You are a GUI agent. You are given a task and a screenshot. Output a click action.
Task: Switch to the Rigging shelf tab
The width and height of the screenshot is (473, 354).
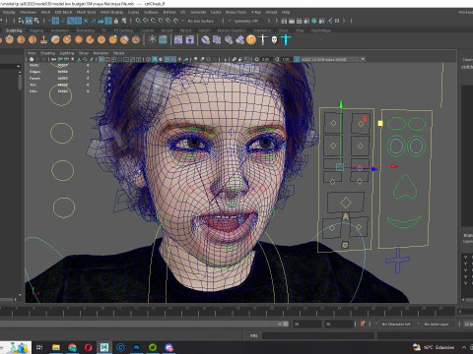coord(36,30)
